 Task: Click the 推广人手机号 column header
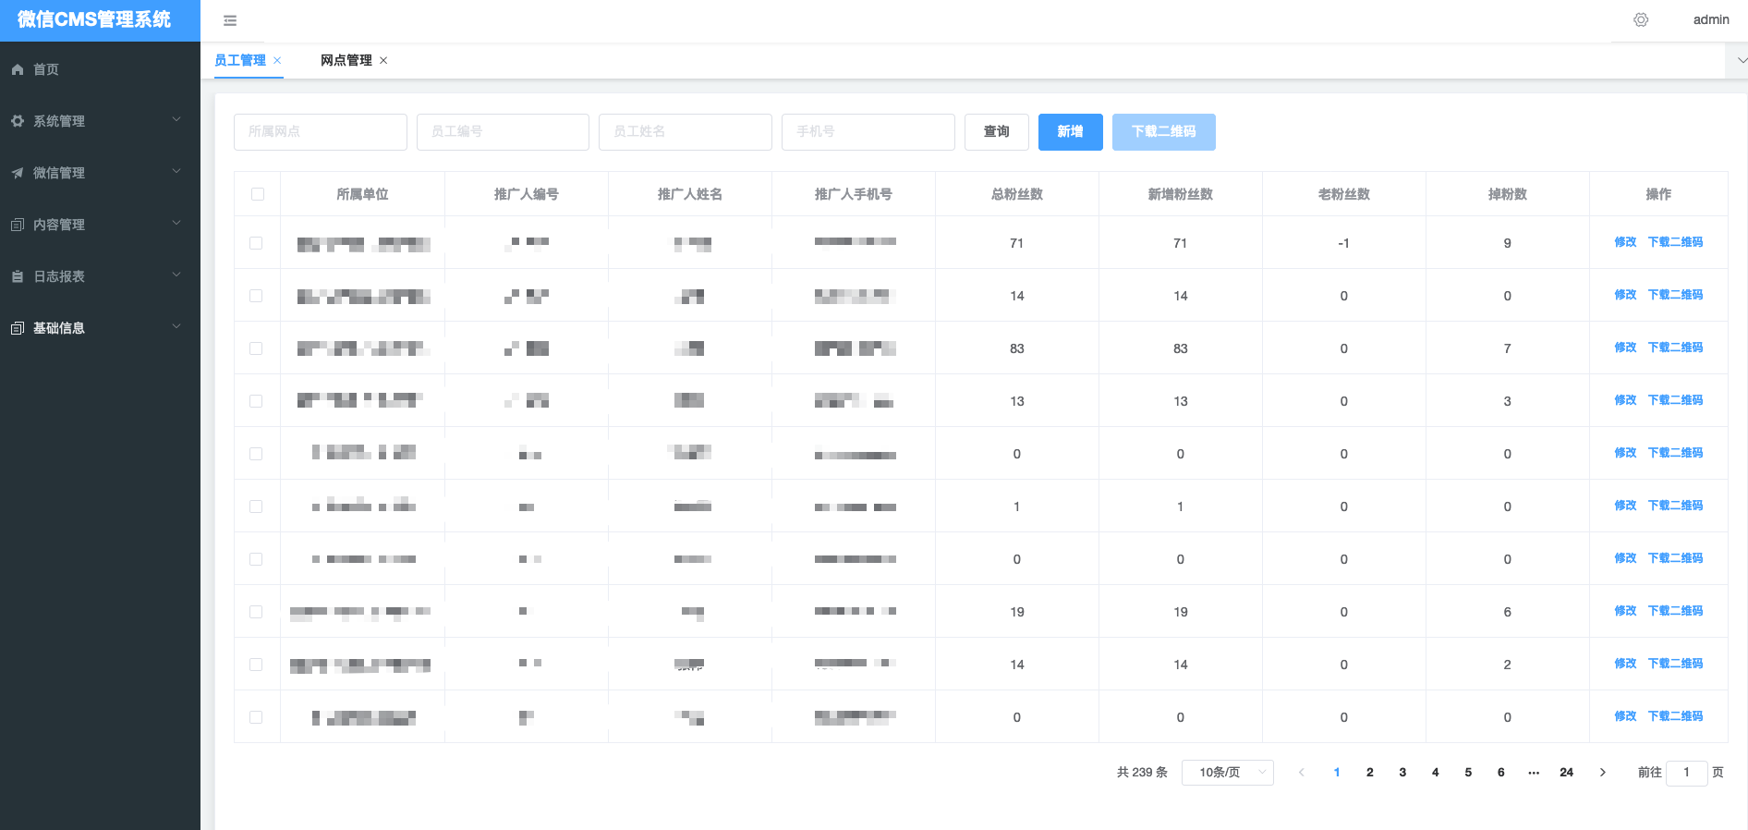tap(854, 194)
